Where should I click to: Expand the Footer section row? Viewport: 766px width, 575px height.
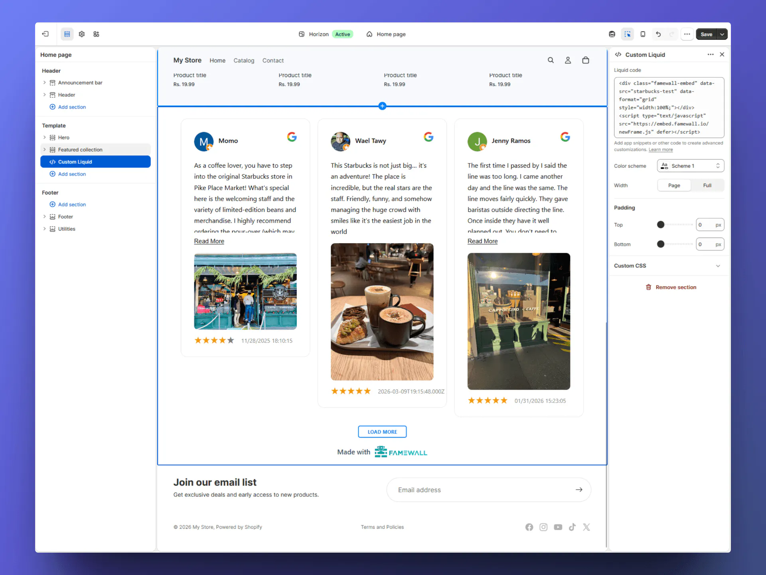click(x=44, y=216)
